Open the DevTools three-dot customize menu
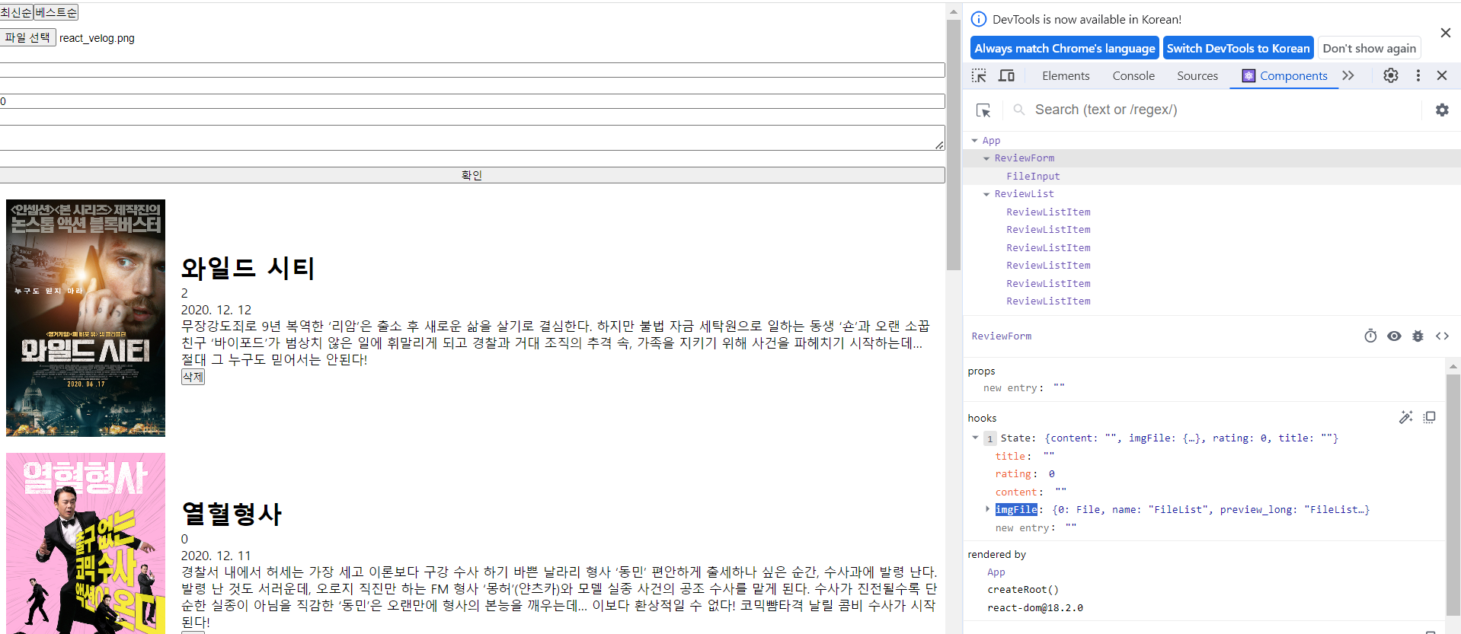 tap(1418, 75)
